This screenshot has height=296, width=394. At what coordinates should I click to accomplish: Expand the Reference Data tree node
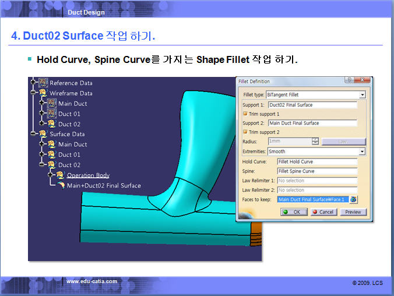click(33, 83)
